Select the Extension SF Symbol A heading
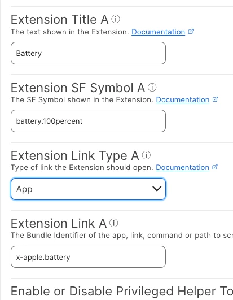Viewport: 233px width, 300px height. click(x=78, y=88)
